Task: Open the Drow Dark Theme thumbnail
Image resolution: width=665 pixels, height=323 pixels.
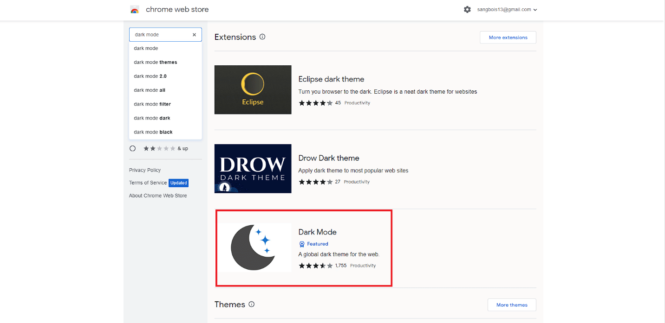Action: (253, 169)
